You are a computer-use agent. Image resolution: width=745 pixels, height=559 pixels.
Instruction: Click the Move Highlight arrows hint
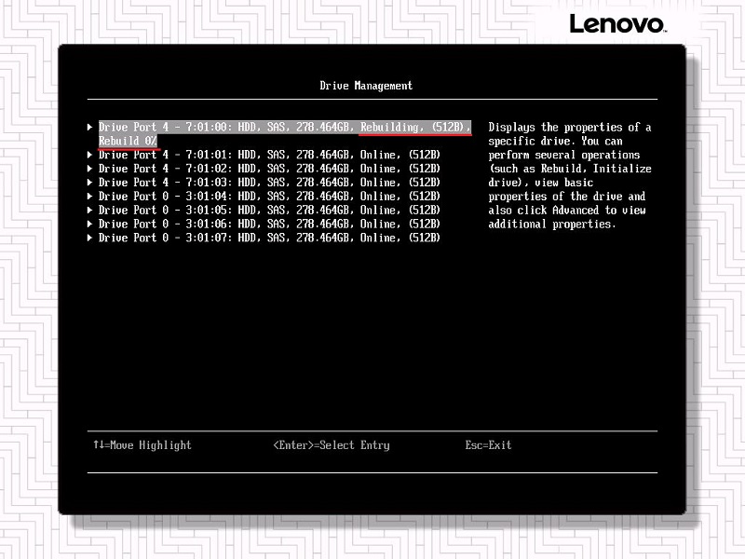click(142, 445)
